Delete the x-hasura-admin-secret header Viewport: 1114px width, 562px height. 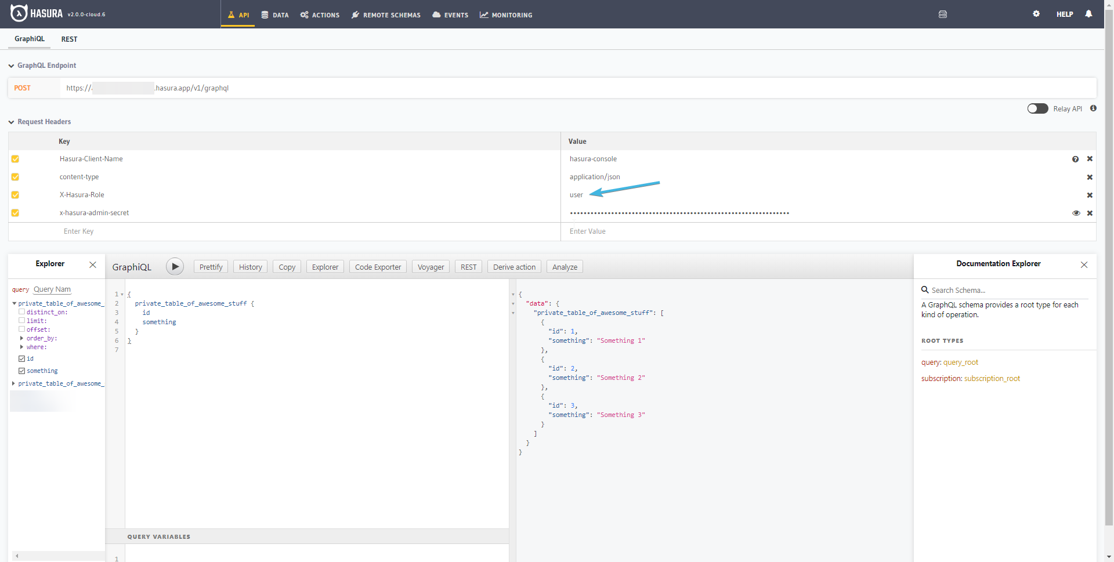(x=1090, y=213)
